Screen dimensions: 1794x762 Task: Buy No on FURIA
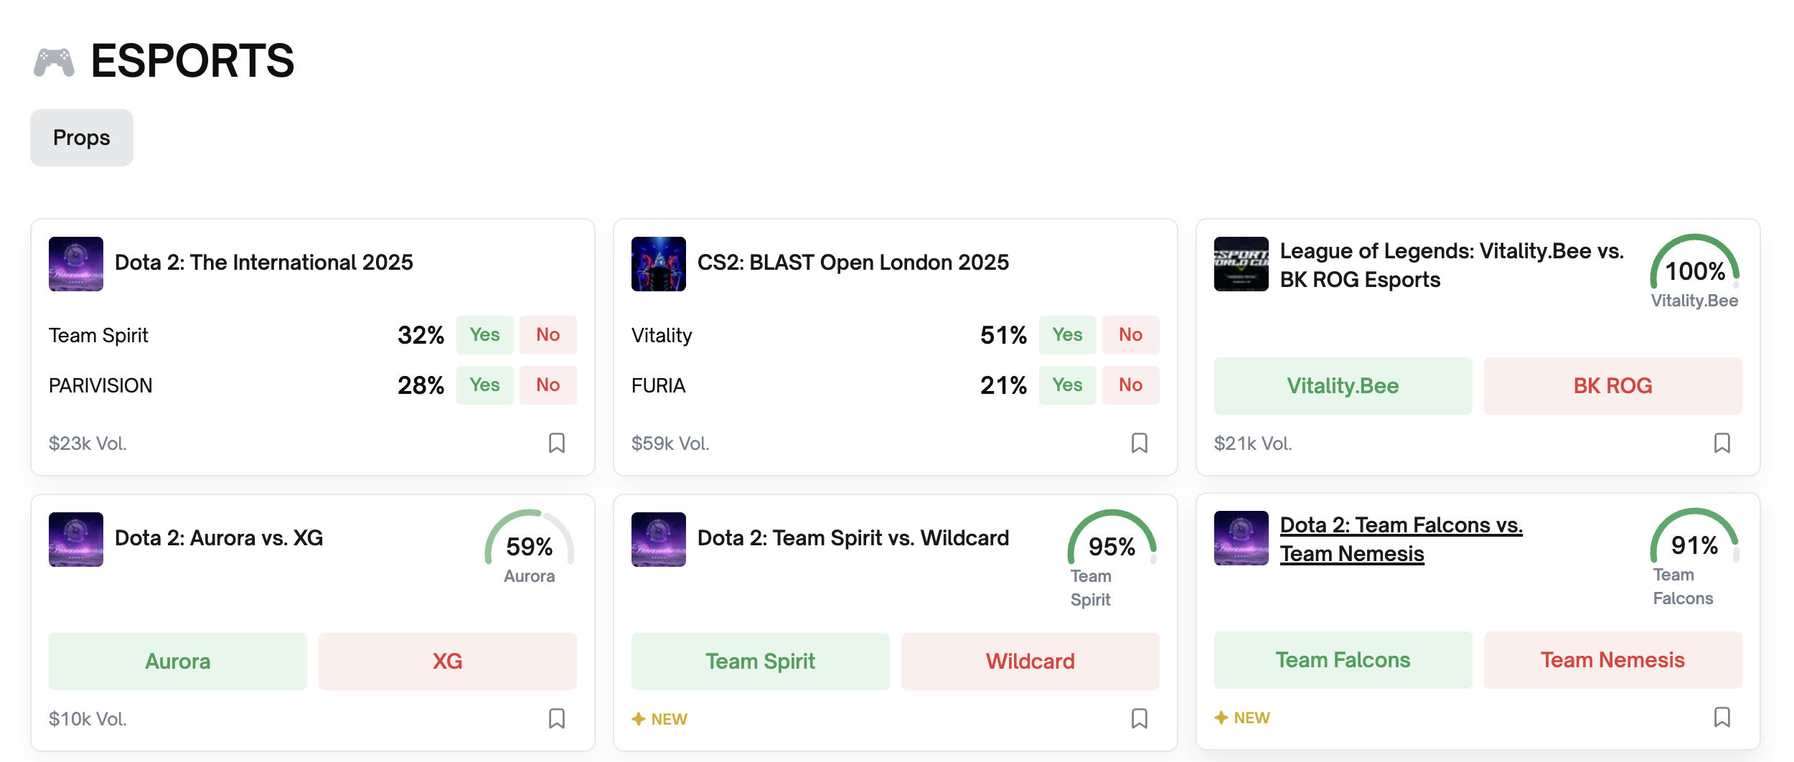pyautogui.click(x=1131, y=385)
